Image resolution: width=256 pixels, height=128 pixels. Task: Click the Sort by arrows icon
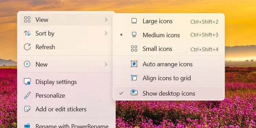click(27, 33)
